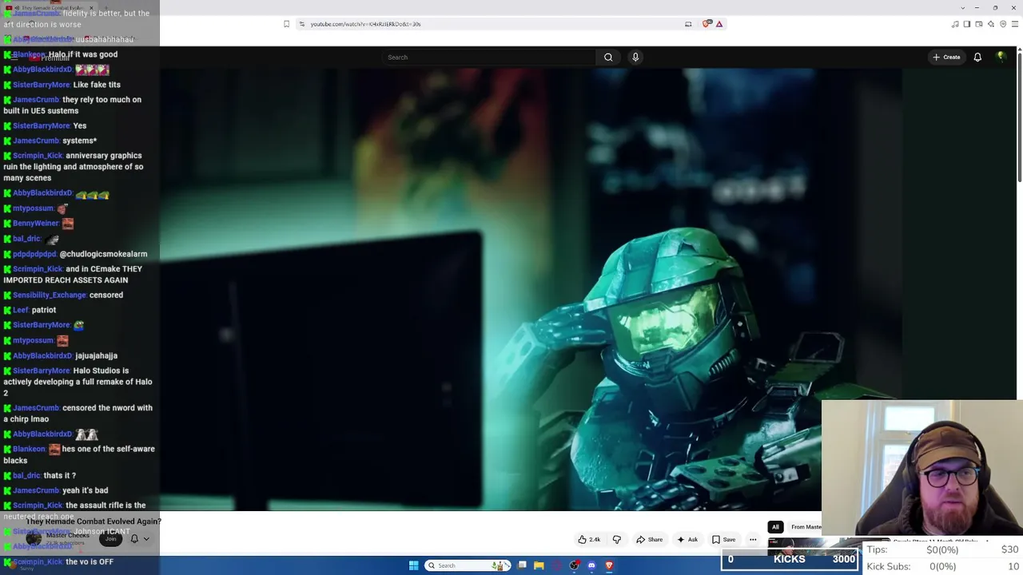The width and height of the screenshot is (1023, 575).
Task: Click chat message 'yeah it's bad'
Action: tap(85, 490)
